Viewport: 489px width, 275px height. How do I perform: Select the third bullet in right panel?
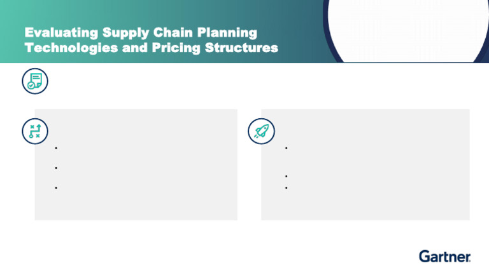point(287,188)
